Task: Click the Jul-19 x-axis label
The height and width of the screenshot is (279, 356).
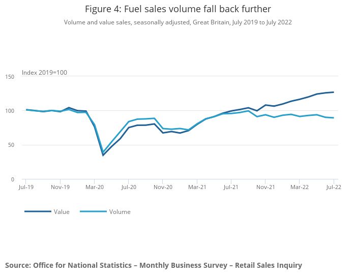Action: pyautogui.click(x=26, y=187)
